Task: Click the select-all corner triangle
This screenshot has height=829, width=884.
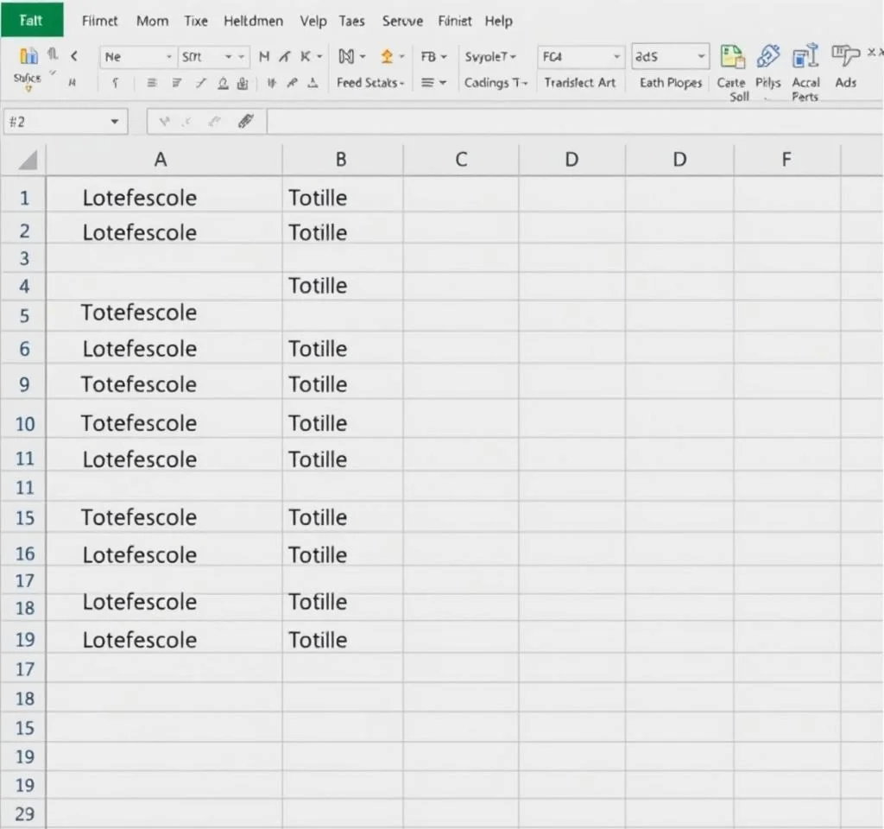Action: coord(28,160)
